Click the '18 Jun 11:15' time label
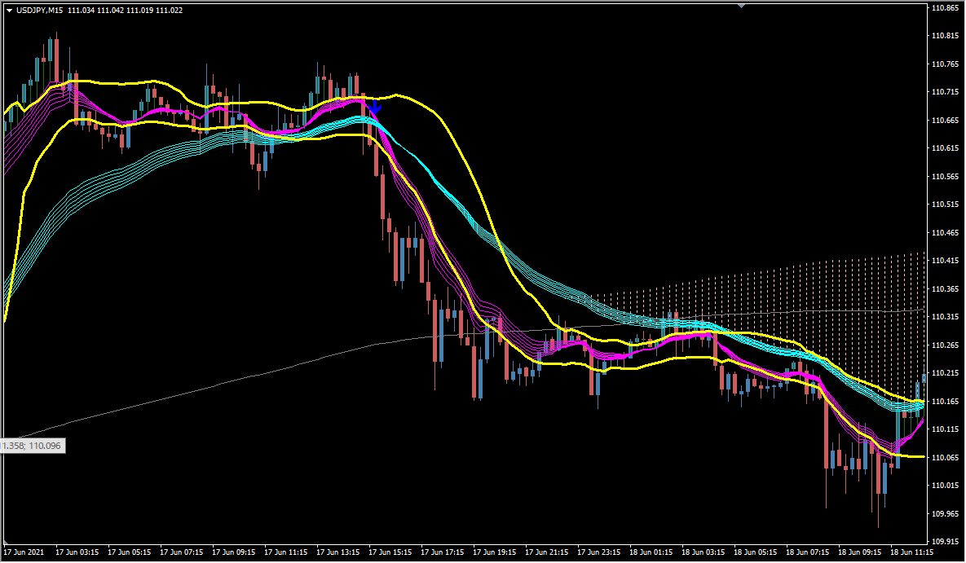The height and width of the screenshot is (563, 966). coord(911,552)
